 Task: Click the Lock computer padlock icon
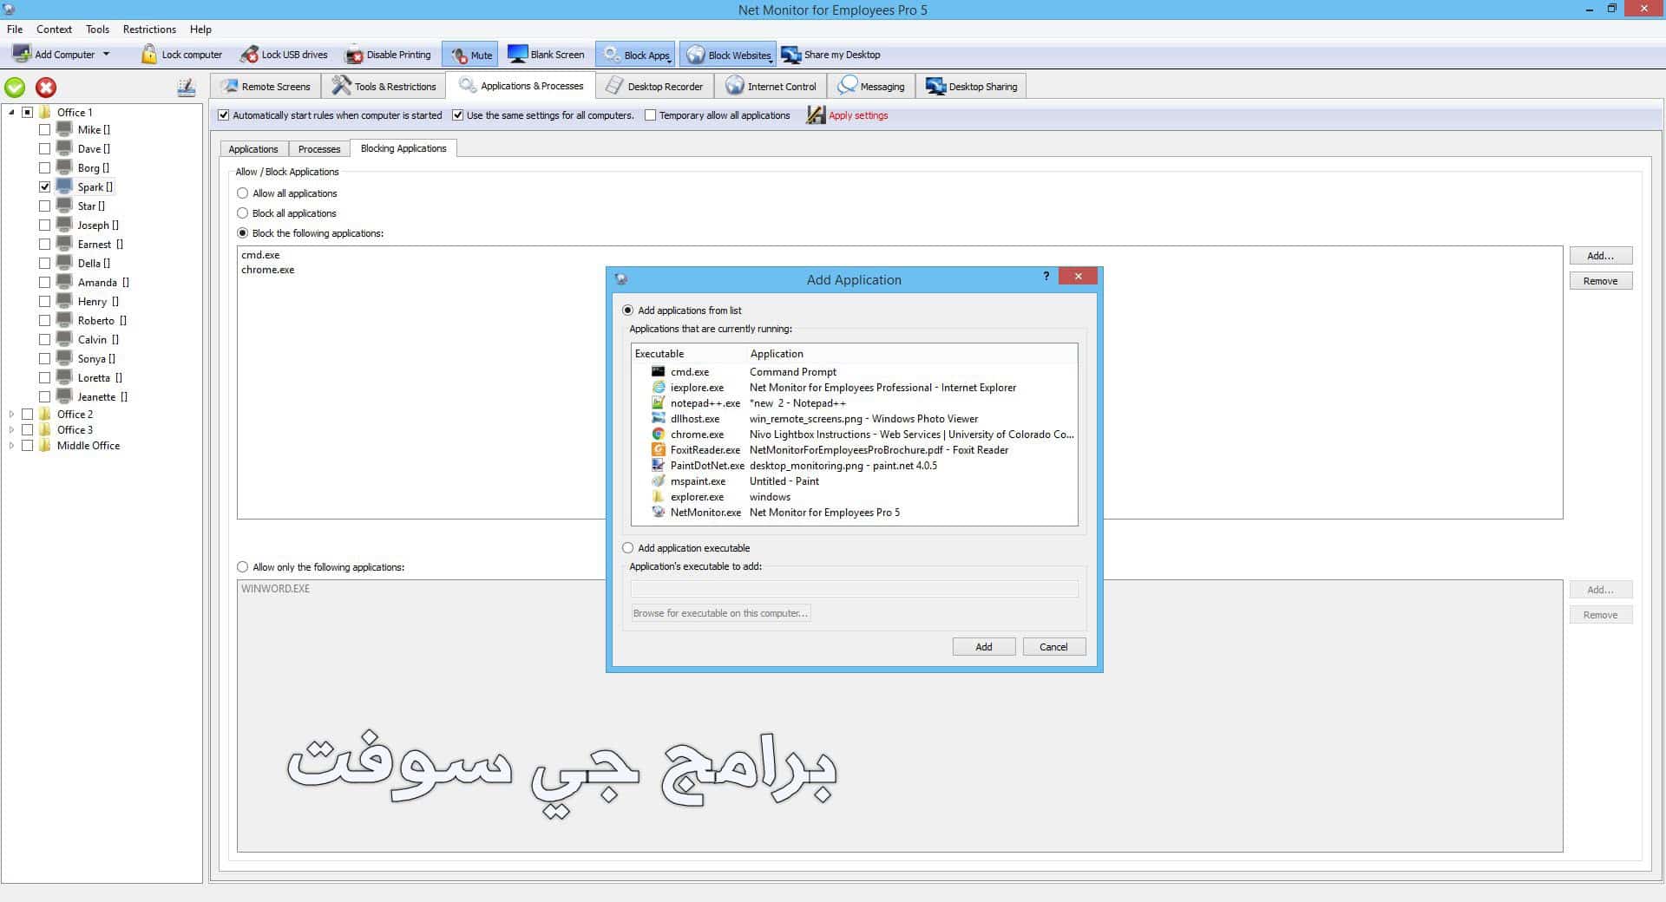(149, 54)
